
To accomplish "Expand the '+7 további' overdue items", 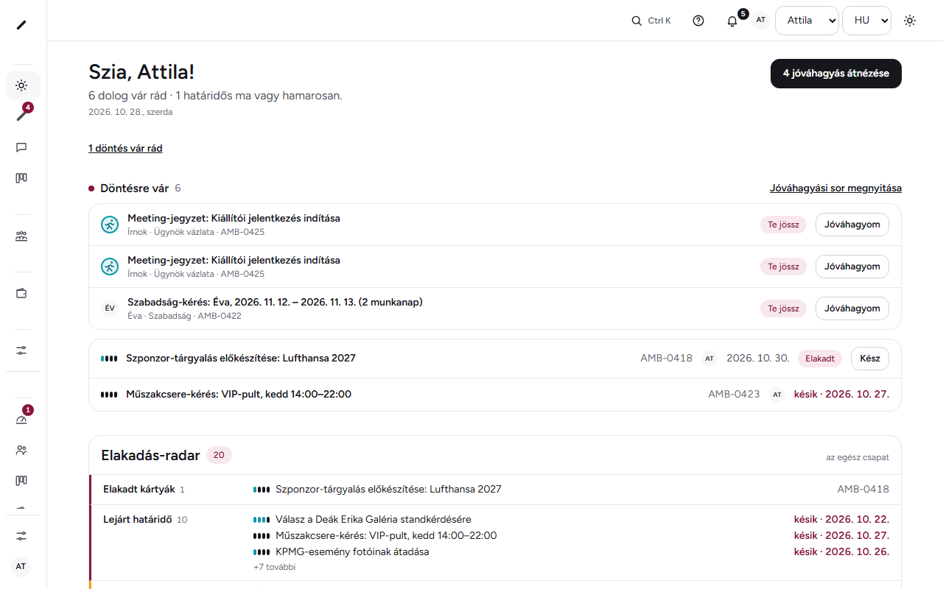I will pos(275,567).
